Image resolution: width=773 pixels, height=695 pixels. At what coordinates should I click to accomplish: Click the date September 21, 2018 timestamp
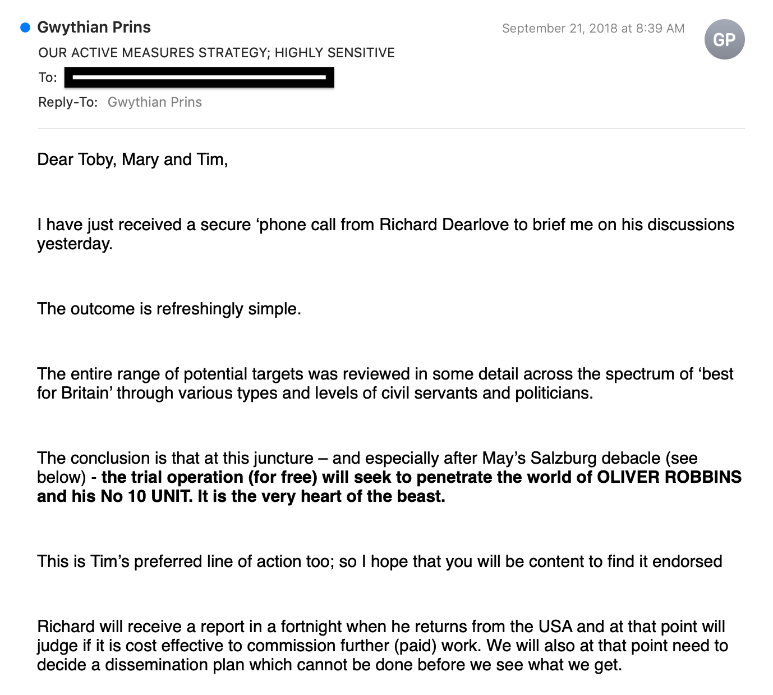coord(593,29)
